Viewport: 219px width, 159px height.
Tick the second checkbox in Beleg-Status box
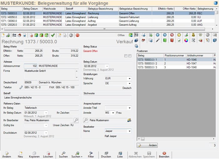click(x=130, y=56)
